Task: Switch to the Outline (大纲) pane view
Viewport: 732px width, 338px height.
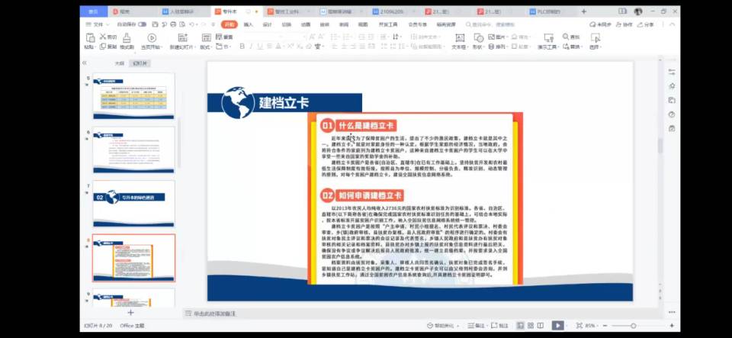Action: (x=119, y=63)
